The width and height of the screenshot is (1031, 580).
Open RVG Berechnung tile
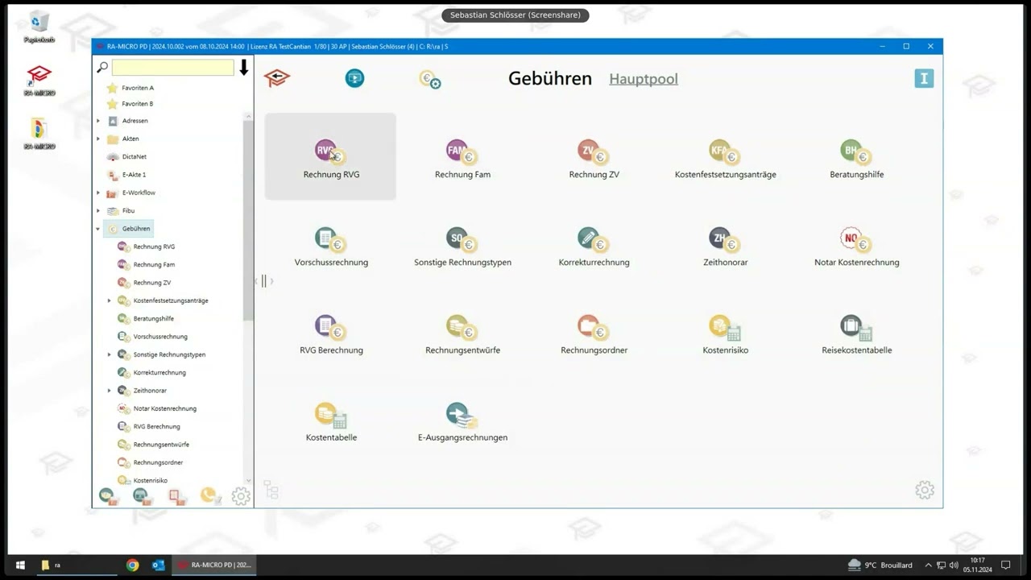click(x=330, y=333)
